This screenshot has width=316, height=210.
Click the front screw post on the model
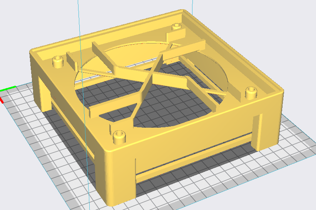point(119,137)
